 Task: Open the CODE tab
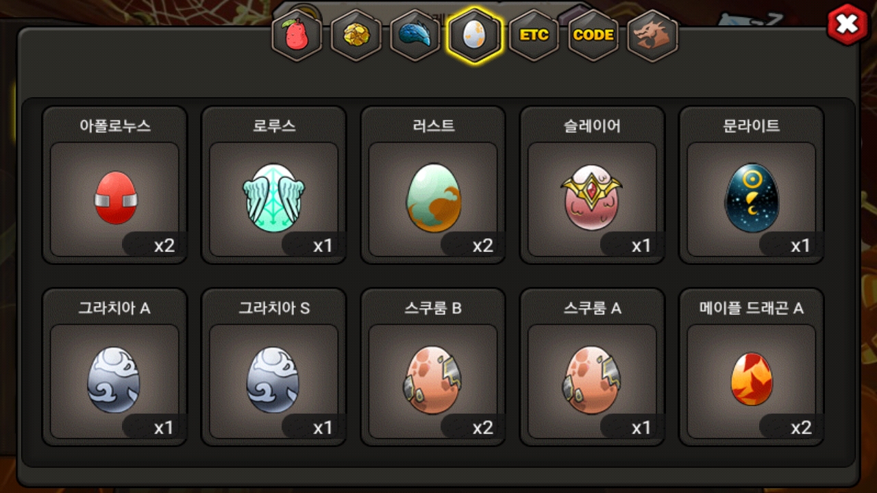593,35
